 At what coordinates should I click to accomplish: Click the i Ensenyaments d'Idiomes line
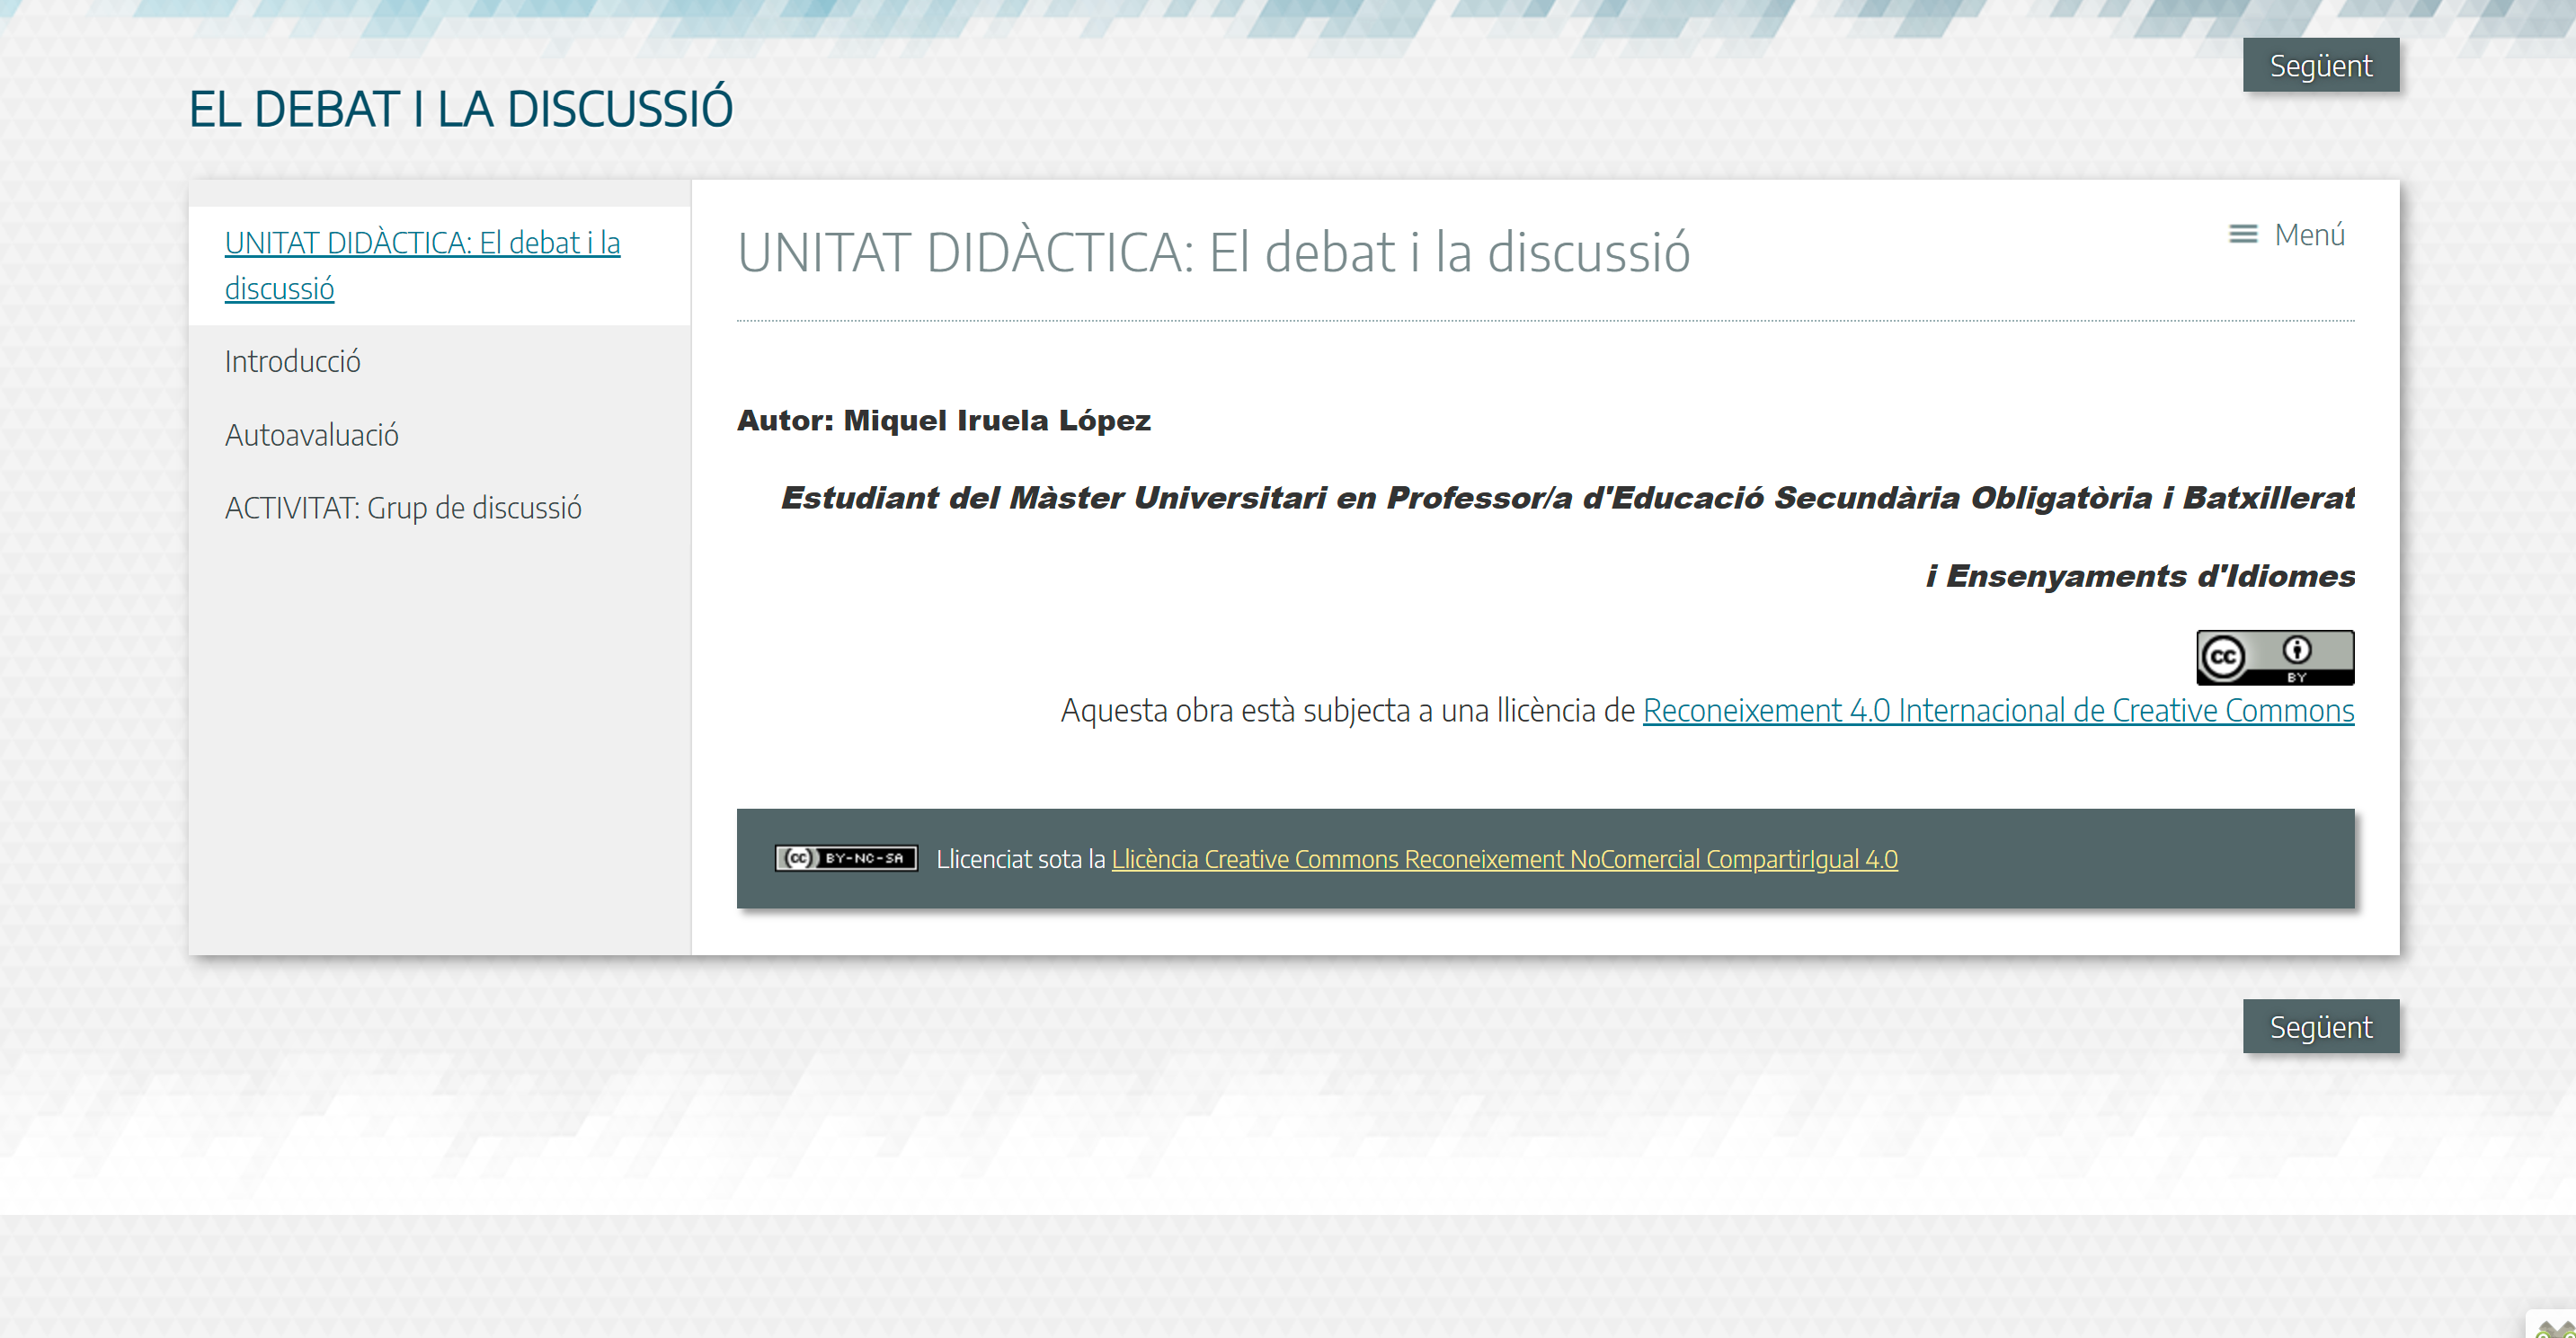click(2140, 576)
